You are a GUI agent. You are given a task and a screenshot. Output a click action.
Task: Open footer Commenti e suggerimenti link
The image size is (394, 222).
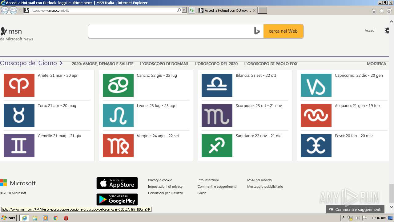tap(217, 187)
